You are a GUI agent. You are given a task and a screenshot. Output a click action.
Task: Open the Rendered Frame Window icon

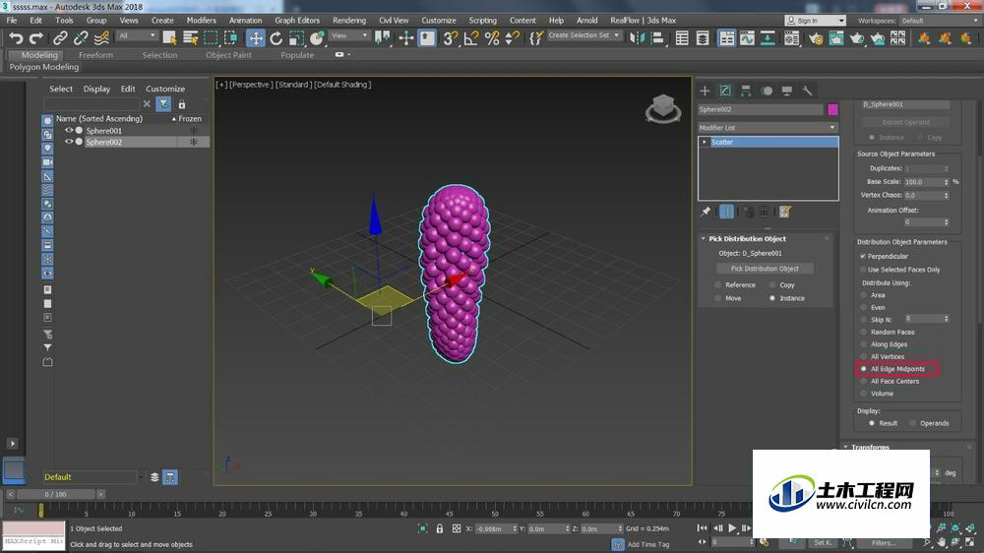(835, 38)
